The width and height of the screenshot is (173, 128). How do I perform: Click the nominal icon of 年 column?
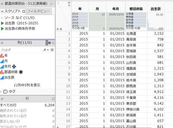tap(2, 56)
